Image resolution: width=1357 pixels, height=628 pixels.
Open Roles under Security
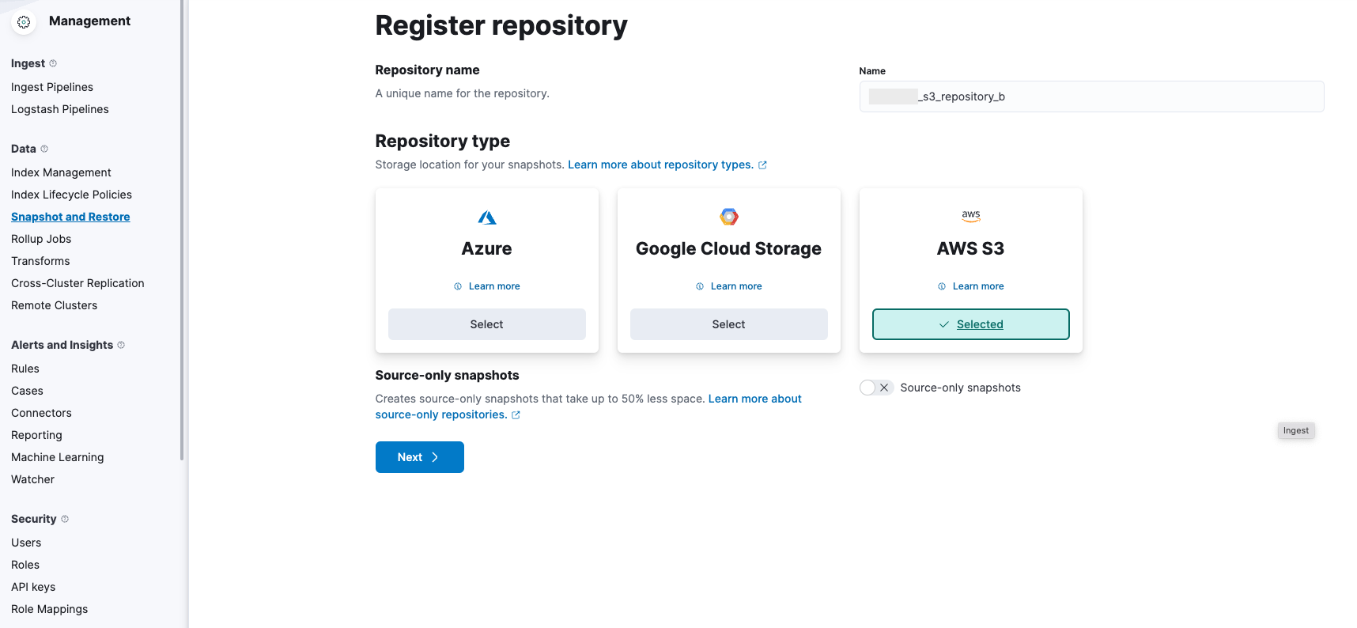25,565
